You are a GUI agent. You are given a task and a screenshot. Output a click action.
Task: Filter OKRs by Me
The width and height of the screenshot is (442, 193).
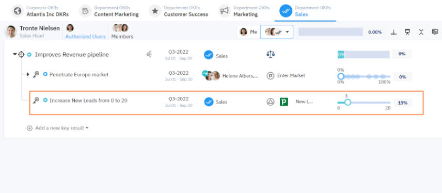248,32
